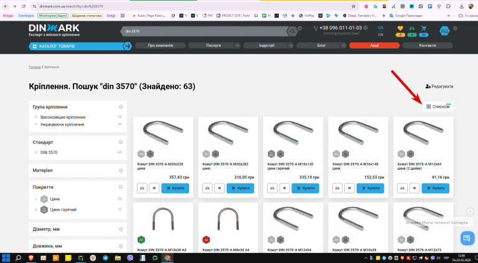Select the Високоміцне кріплення filter
Screen dimensions: 478x263
coord(63,117)
